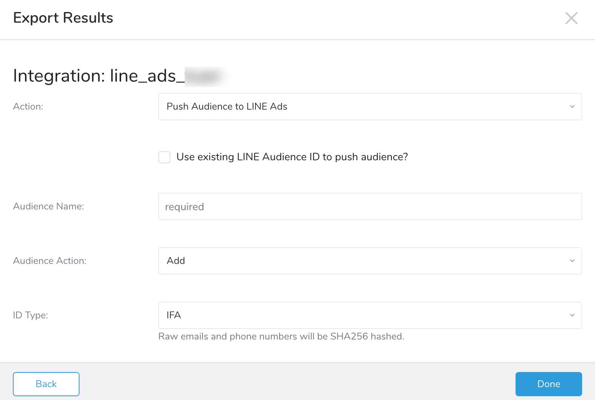The height and width of the screenshot is (400, 595).
Task: Enable the existing LINE Audience ID checkbox
Action: [164, 157]
